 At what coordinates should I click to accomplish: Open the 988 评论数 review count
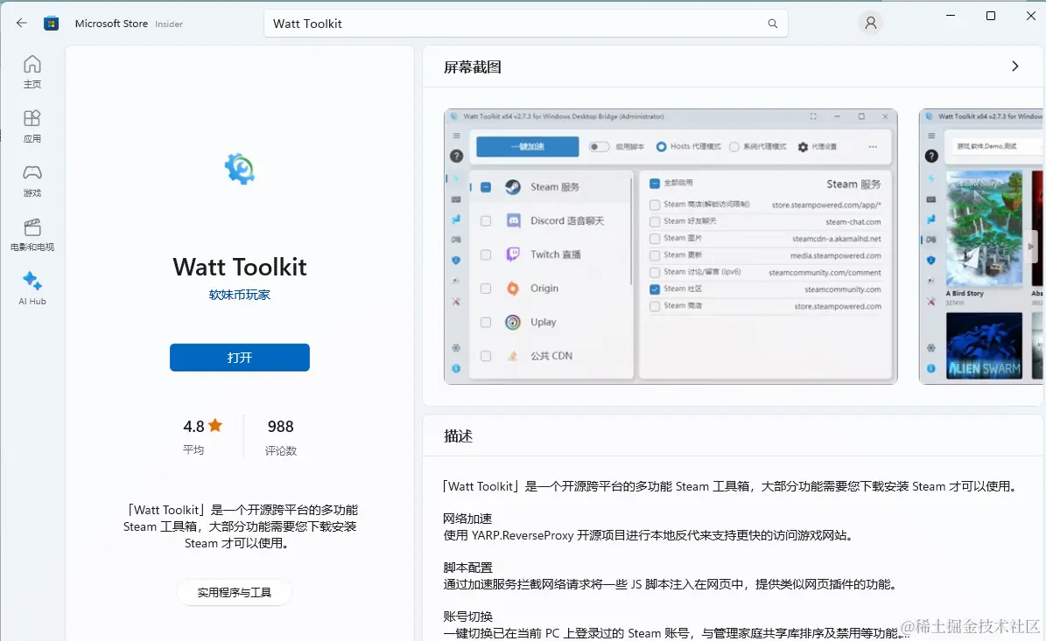[x=281, y=435]
